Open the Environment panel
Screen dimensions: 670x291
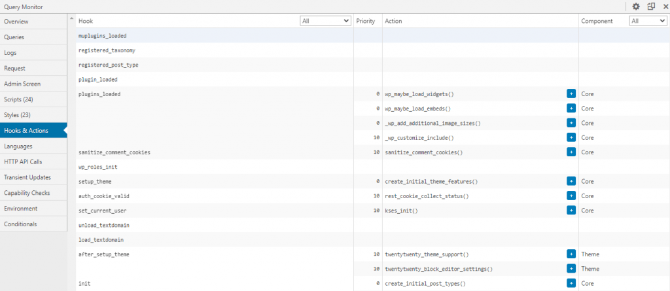pos(33,209)
